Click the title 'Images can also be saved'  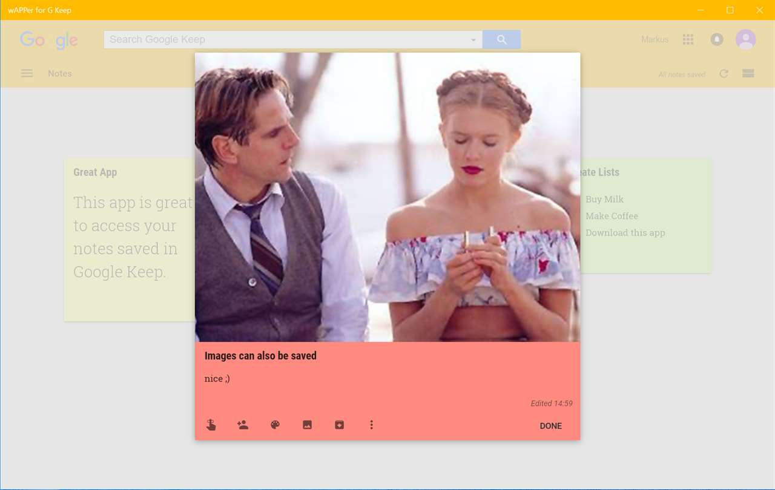click(x=260, y=356)
